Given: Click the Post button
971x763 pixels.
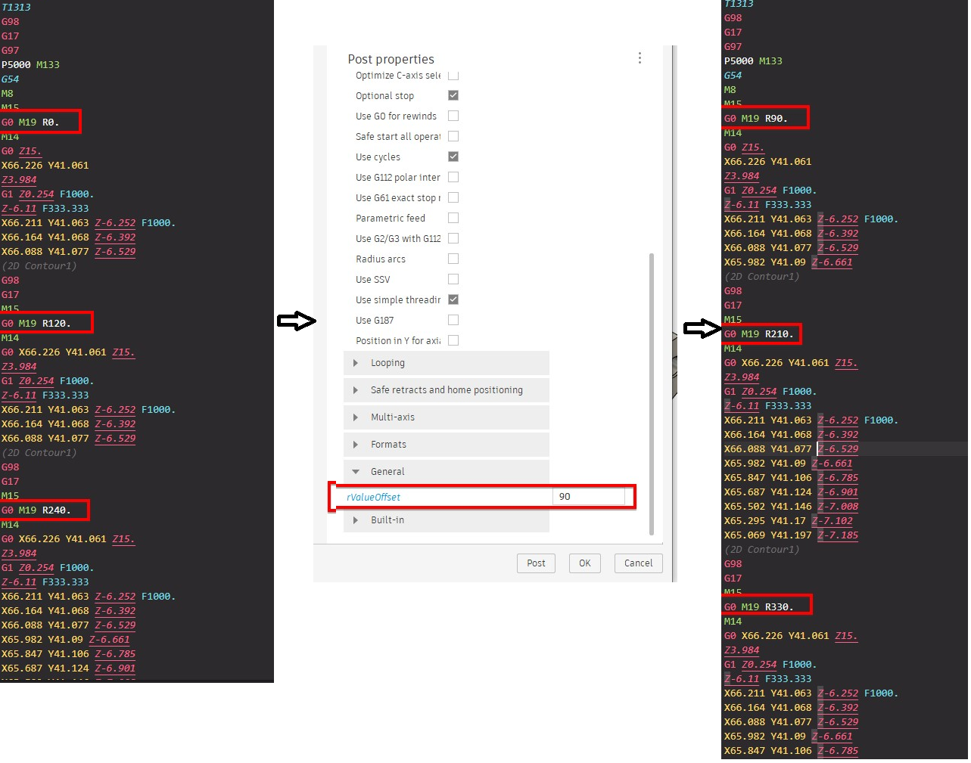Looking at the screenshot, I should (x=536, y=563).
